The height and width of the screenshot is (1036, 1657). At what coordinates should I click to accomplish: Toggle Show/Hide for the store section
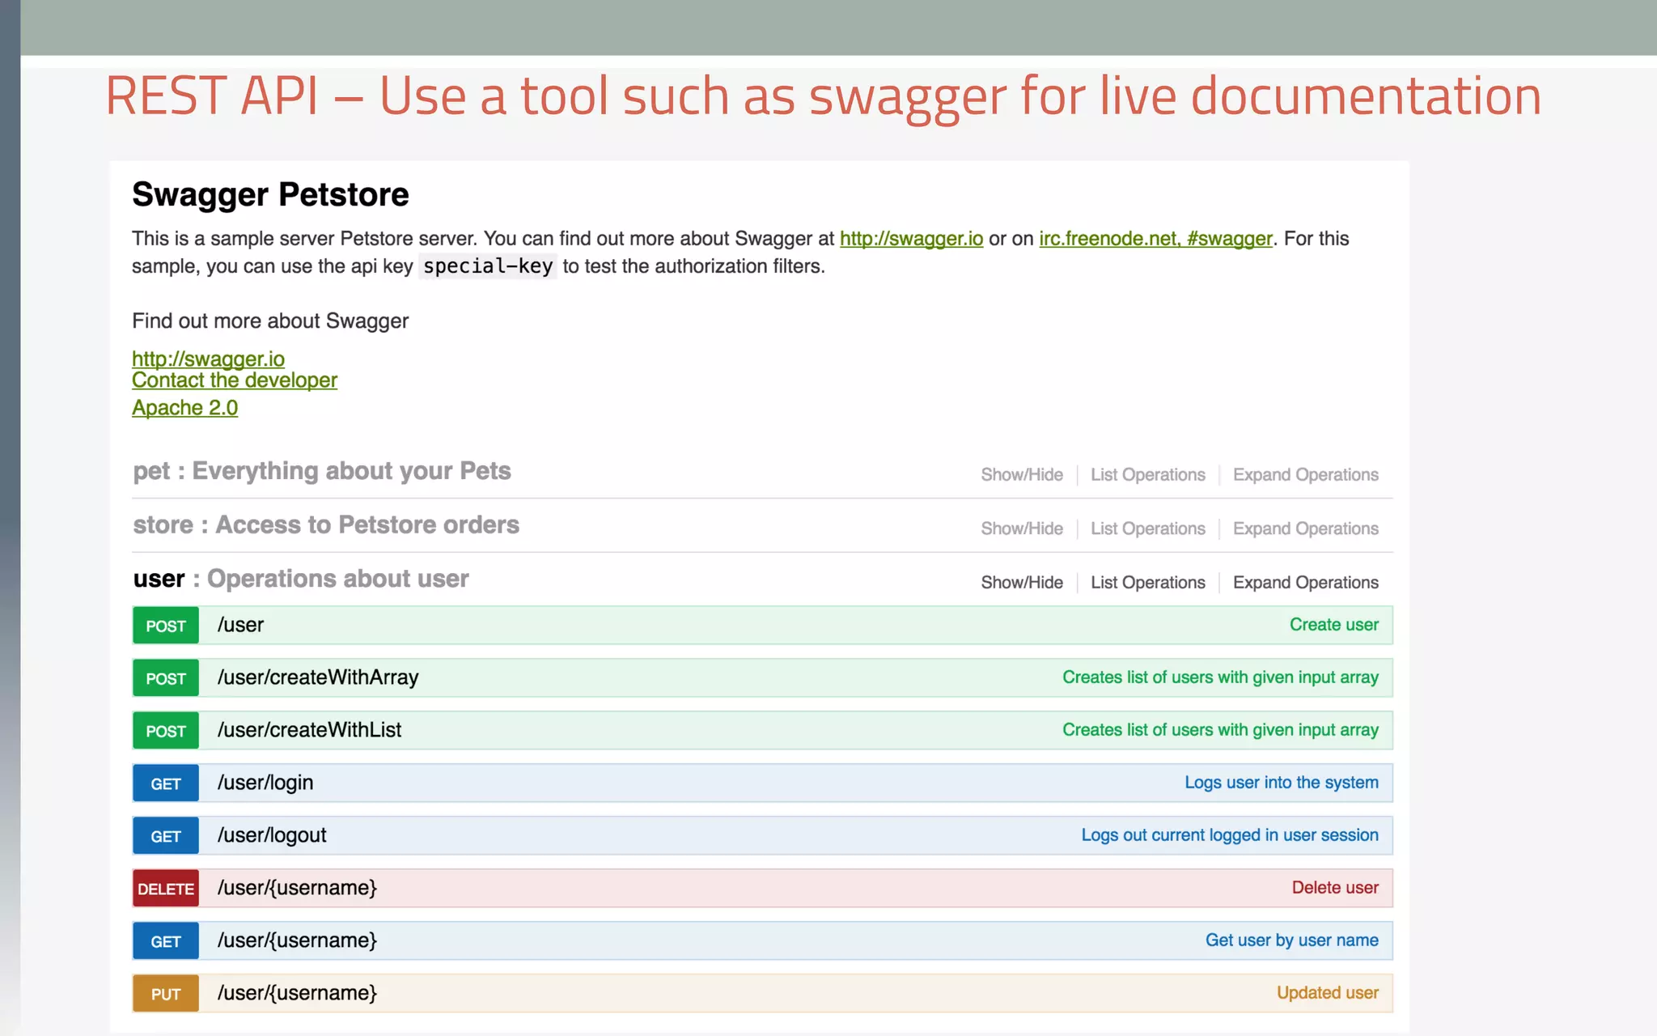pyautogui.click(x=1021, y=529)
